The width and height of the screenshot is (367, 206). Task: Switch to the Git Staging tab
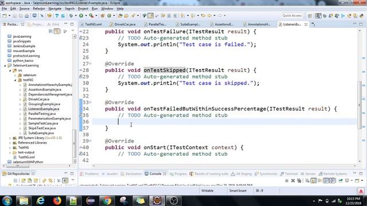(x=241, y=174)
